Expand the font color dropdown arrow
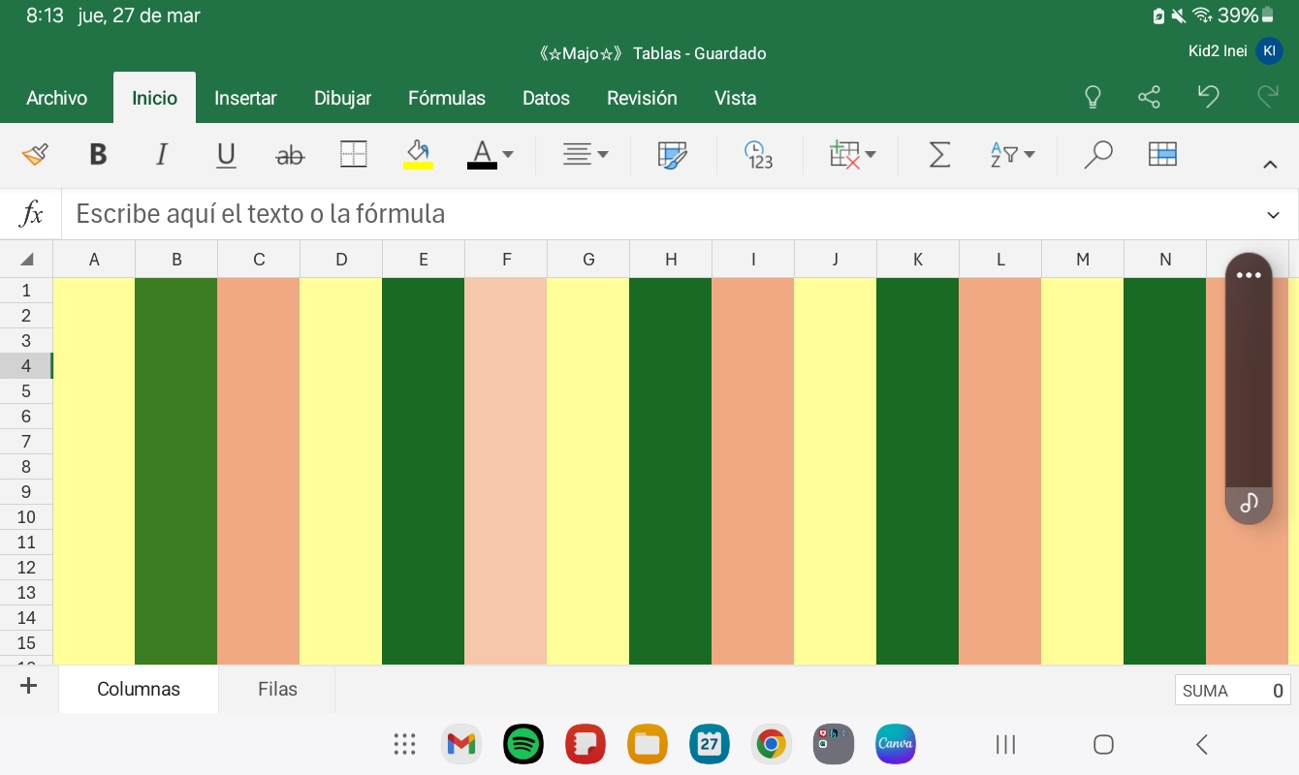 pos(508,155)
